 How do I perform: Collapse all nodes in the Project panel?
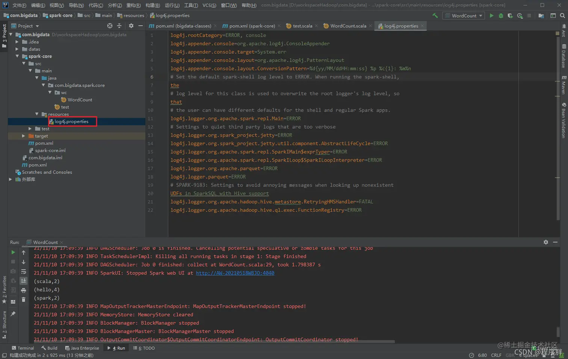[x=119, y=26]
